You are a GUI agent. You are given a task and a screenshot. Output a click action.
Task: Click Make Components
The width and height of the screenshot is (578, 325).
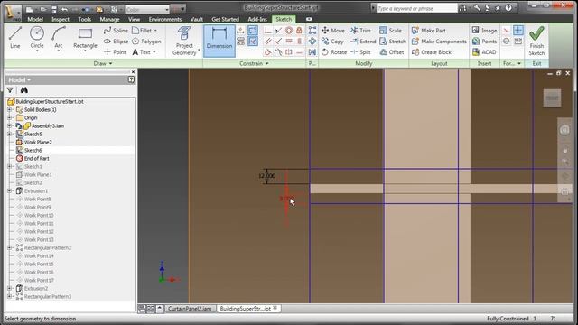pyautogui.click(x=439, y=42)
